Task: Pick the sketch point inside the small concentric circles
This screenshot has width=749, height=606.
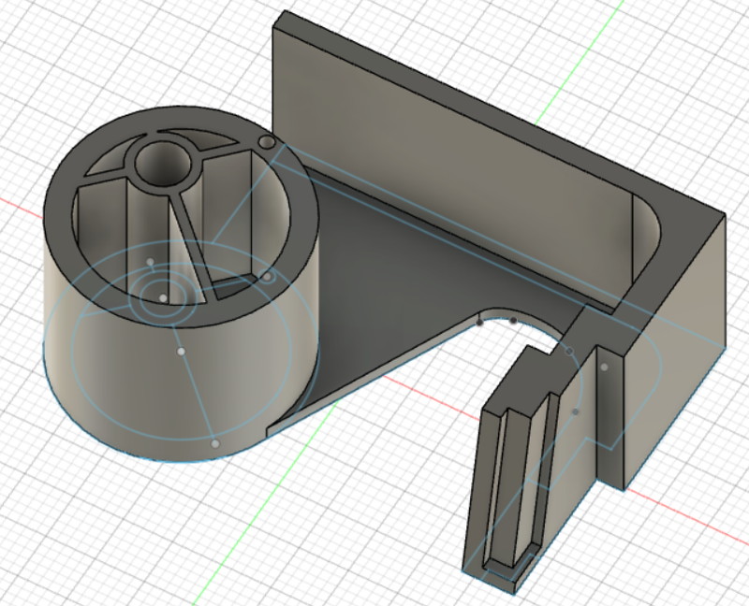Action: coord(163,297)
